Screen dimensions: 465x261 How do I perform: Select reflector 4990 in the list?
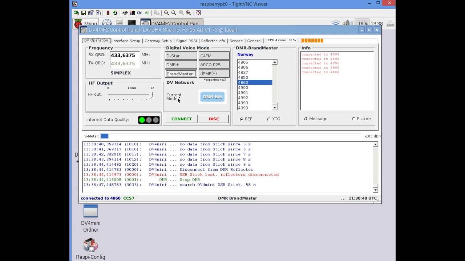pos(255,88)
